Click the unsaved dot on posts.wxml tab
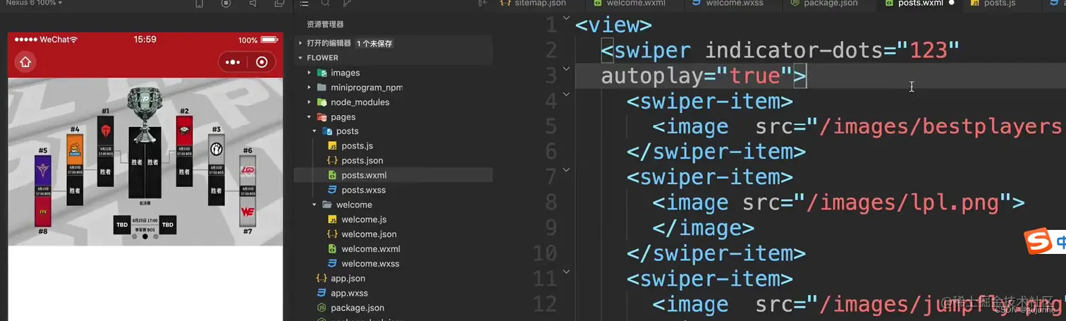Image resolution: width=1066 pixels, height=321 pixels. pyautogui.click(x=952, y=4)
